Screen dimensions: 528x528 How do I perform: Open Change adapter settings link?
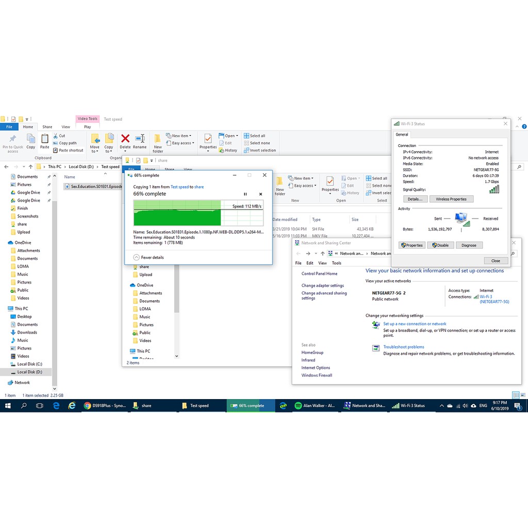pos(322,286)
